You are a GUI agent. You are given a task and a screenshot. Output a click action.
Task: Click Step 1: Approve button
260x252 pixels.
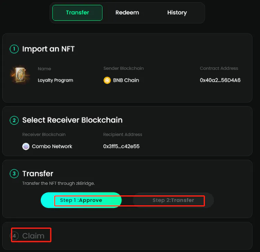click(81, 200)
